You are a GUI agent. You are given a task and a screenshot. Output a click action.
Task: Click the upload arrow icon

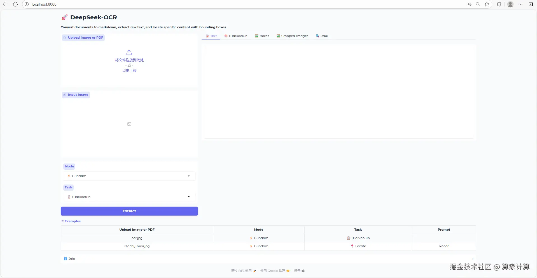[129, 53]
